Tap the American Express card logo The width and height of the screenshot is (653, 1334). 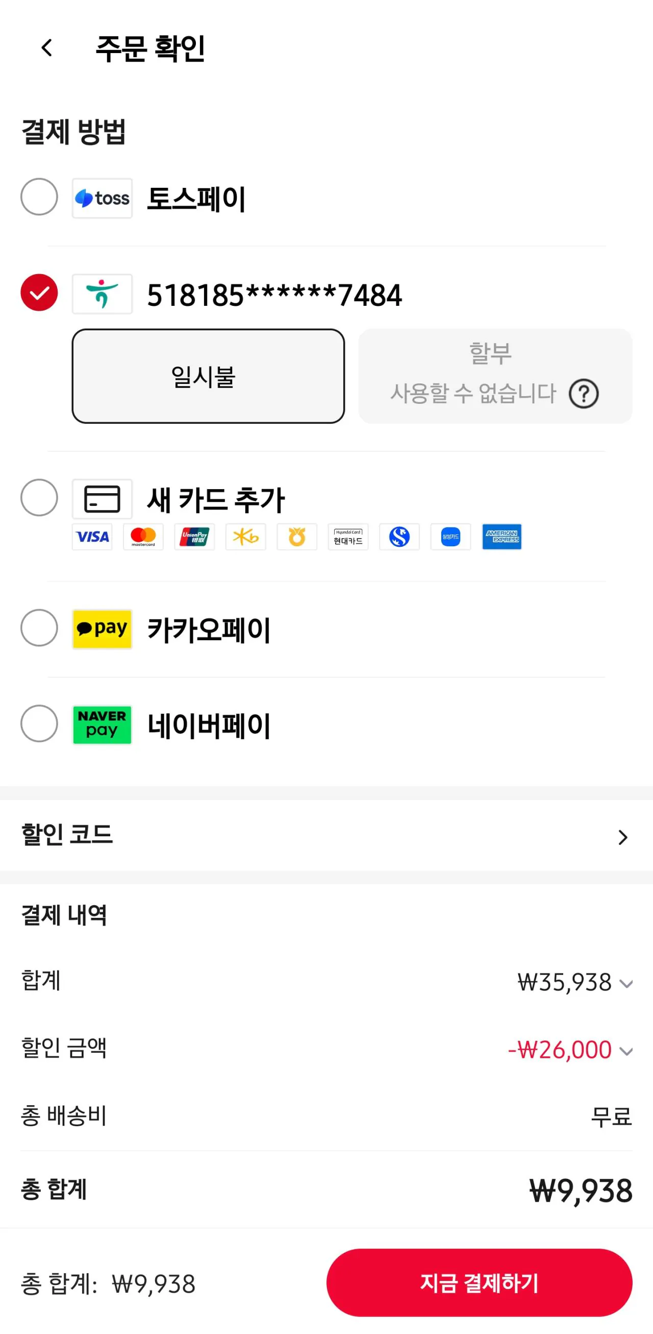[x=501, y=537]
